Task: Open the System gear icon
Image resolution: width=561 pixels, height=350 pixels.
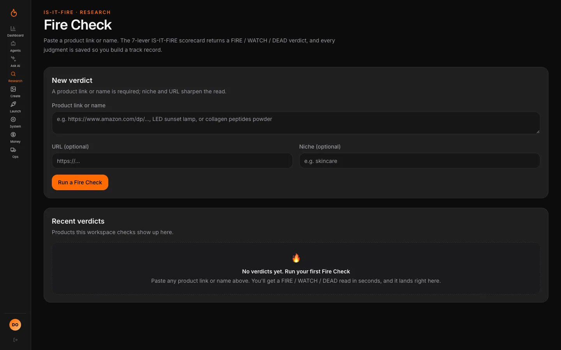Action: (x=13, y=119)
